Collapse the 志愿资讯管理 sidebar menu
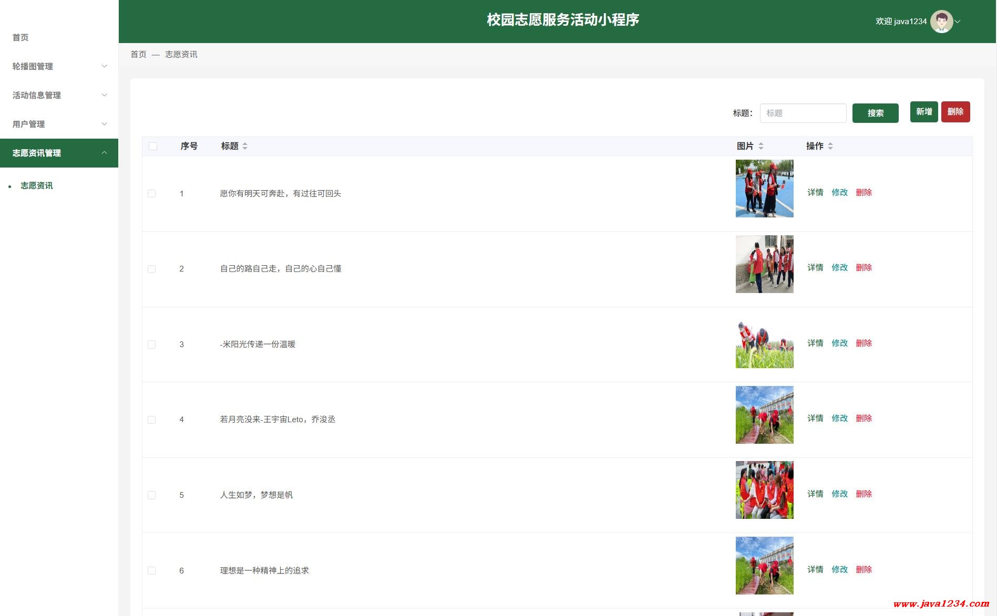The image size is (997, 616). pos(59,153)
